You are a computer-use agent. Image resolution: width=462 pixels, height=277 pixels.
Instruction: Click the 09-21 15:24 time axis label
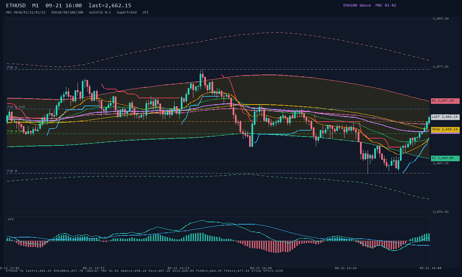coord(346,268)
